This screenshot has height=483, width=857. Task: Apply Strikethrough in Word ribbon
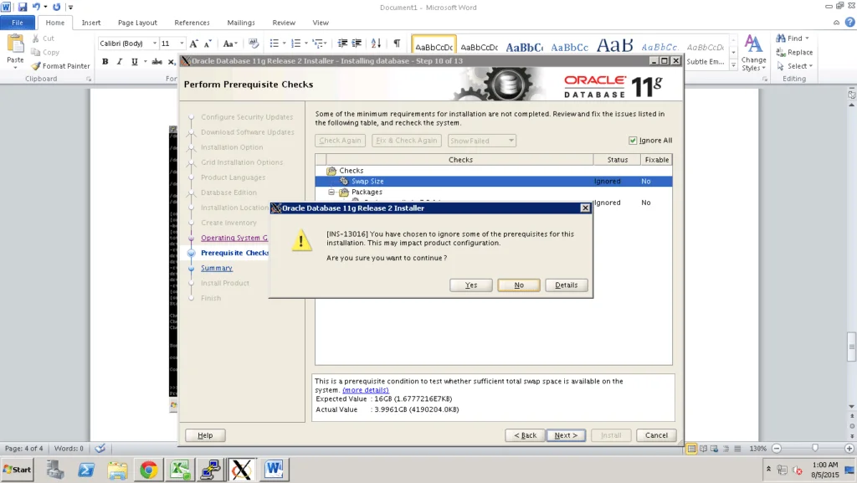(157, 62)
